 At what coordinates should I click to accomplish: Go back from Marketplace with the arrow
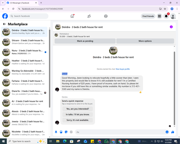click(x=4, y=24)
